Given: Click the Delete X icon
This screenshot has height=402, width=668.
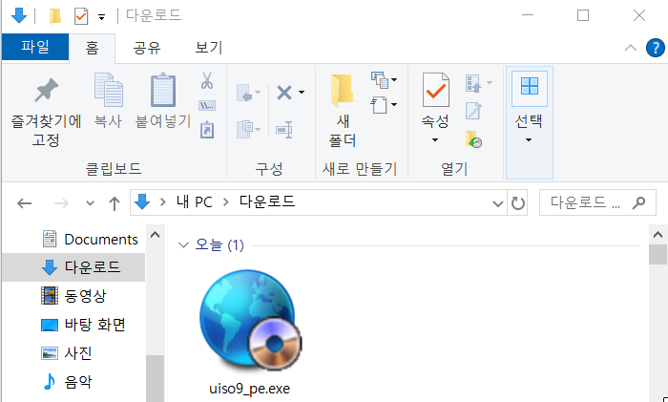Looking at the screenshot, I should tap(284, 92).
